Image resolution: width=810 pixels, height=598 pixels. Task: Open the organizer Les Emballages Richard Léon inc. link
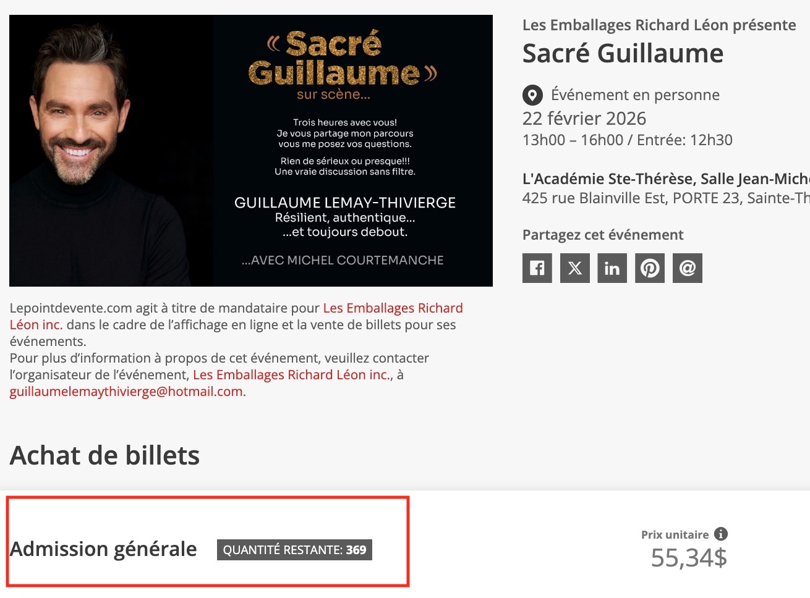(x=292, y=375)
